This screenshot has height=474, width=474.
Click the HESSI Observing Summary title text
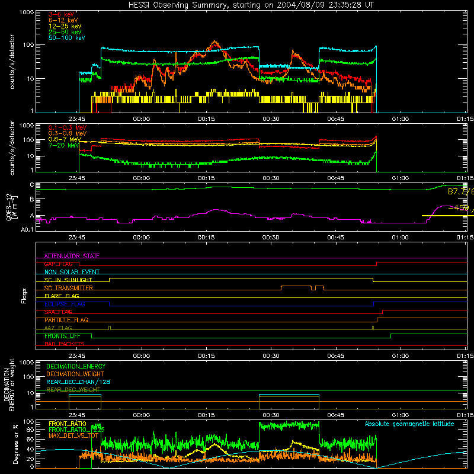pyautogui.click(x=251, y=5)
